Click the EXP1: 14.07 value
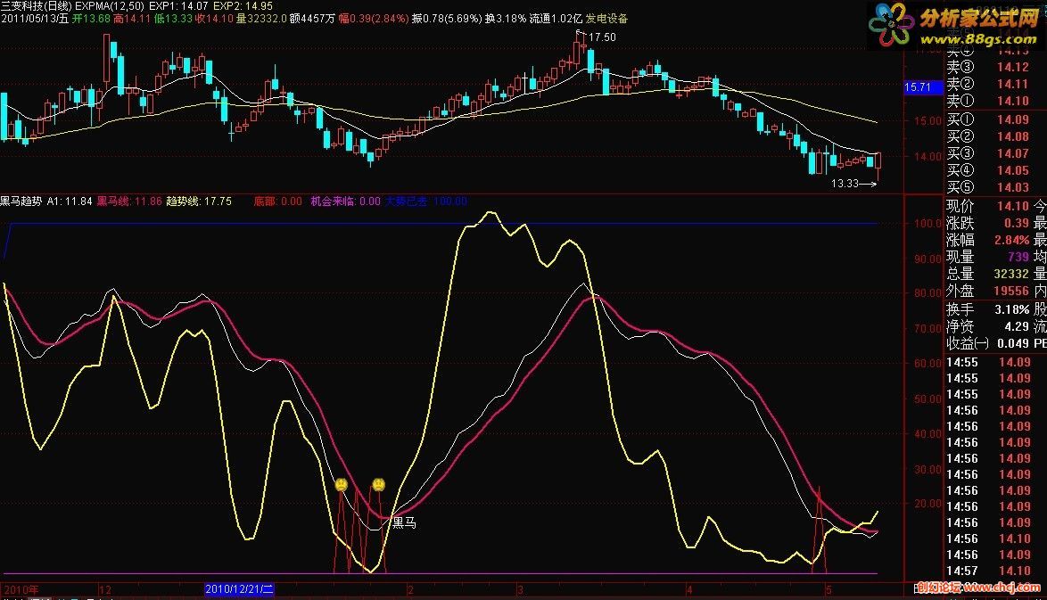The image size is (1047, 600). [179, 6]
